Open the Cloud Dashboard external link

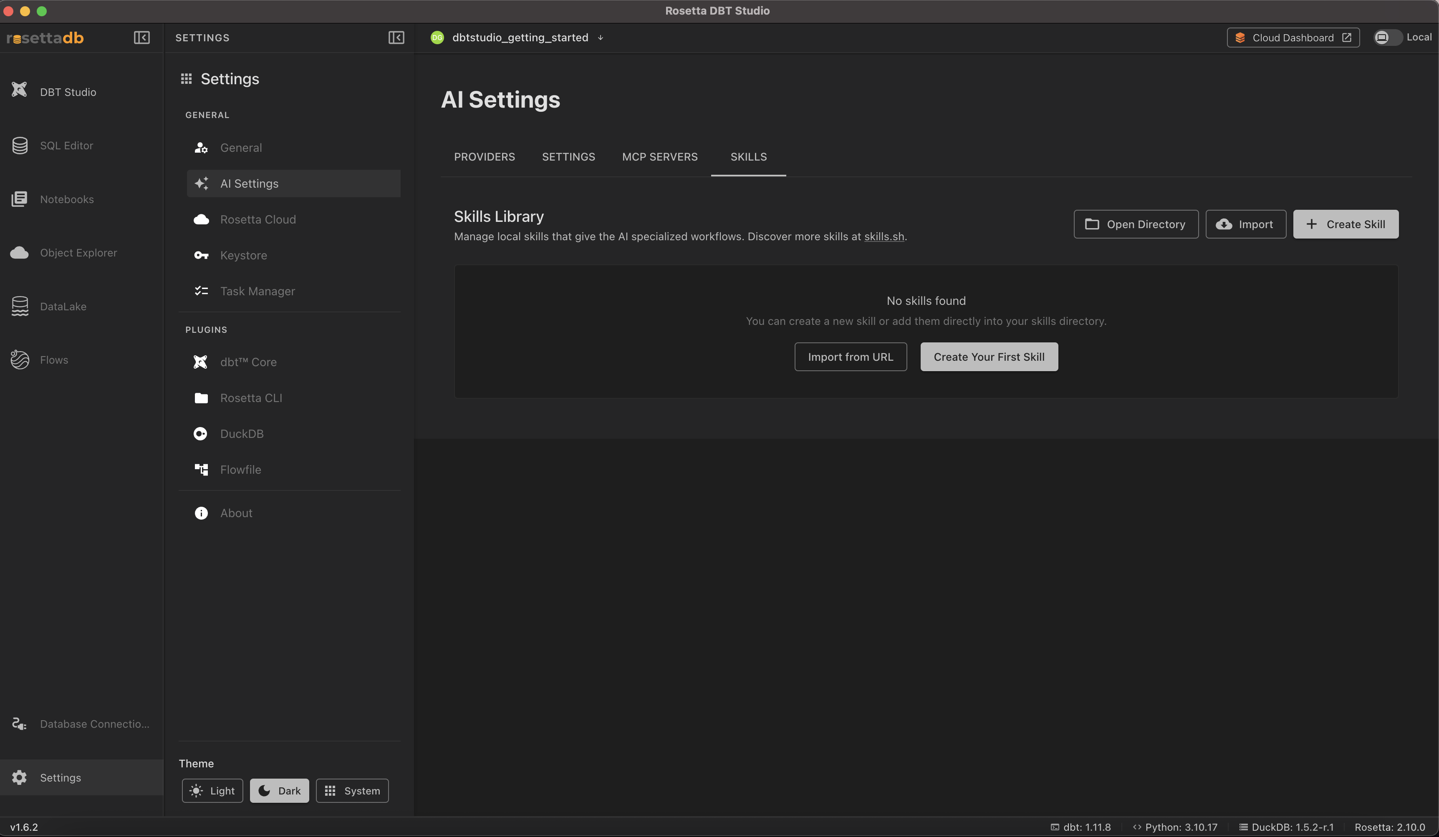(1293, 38)
